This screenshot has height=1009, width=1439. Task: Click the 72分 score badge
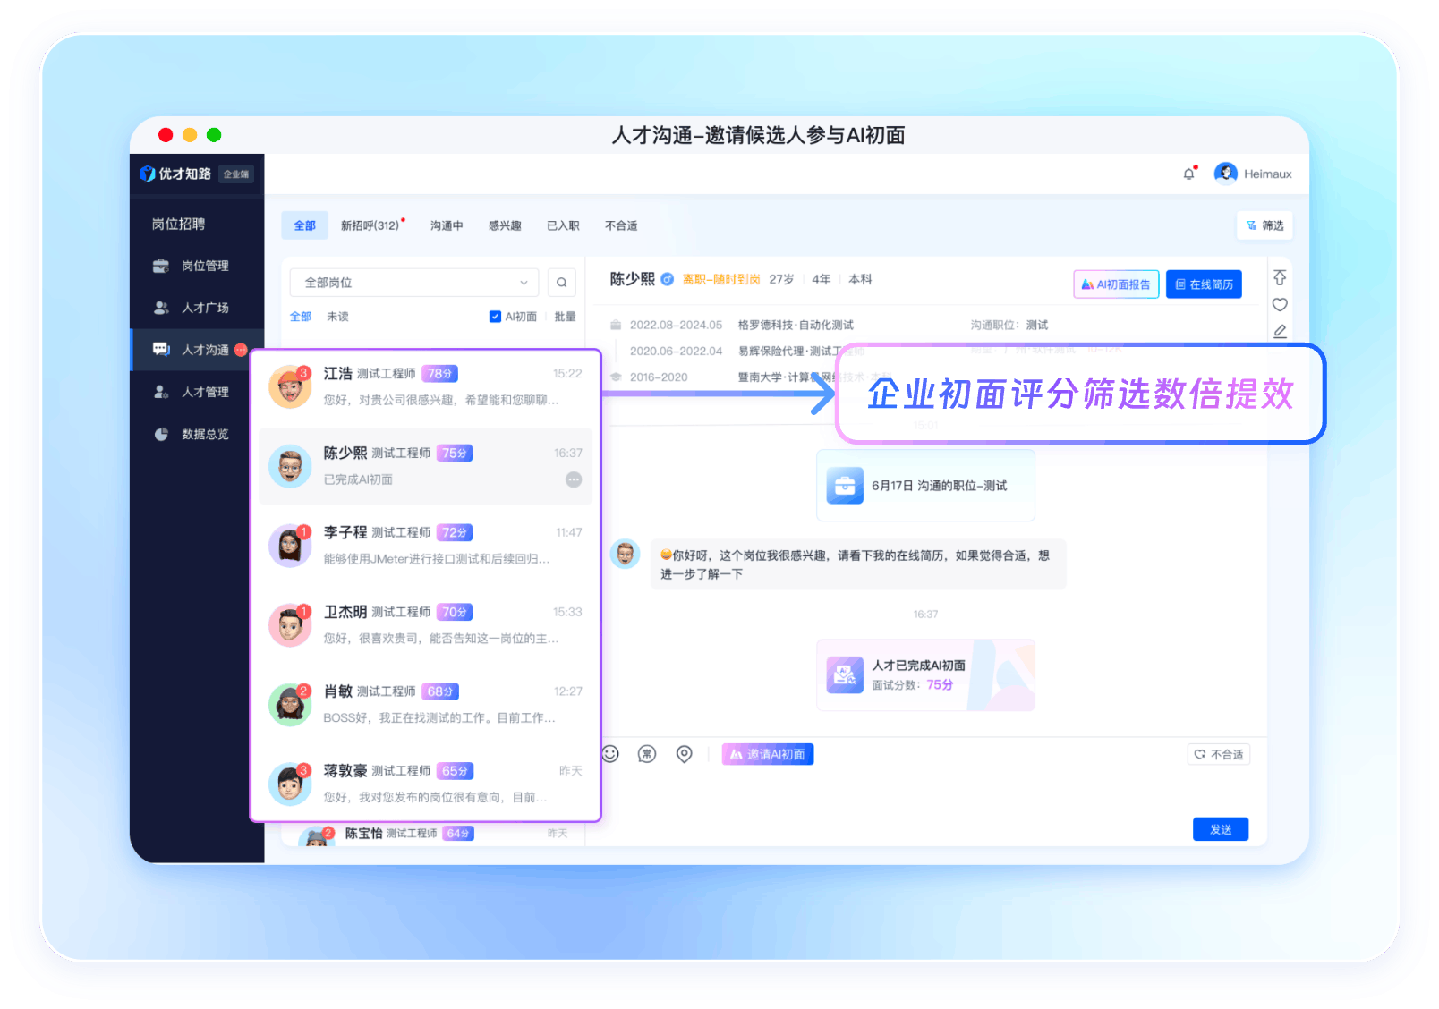pos(455,532)
